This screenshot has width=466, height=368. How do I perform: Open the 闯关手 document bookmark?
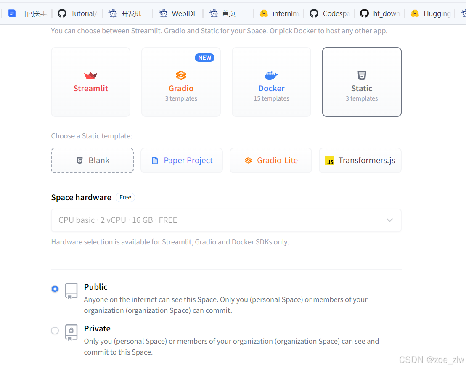(27, 13)
